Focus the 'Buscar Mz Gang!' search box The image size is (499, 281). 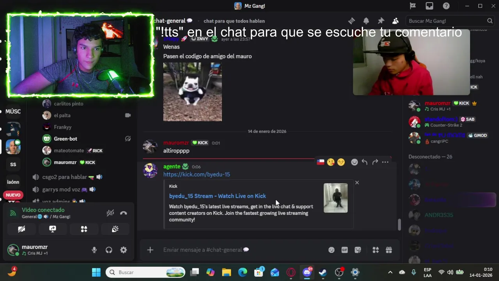click(x=450, y=21)
